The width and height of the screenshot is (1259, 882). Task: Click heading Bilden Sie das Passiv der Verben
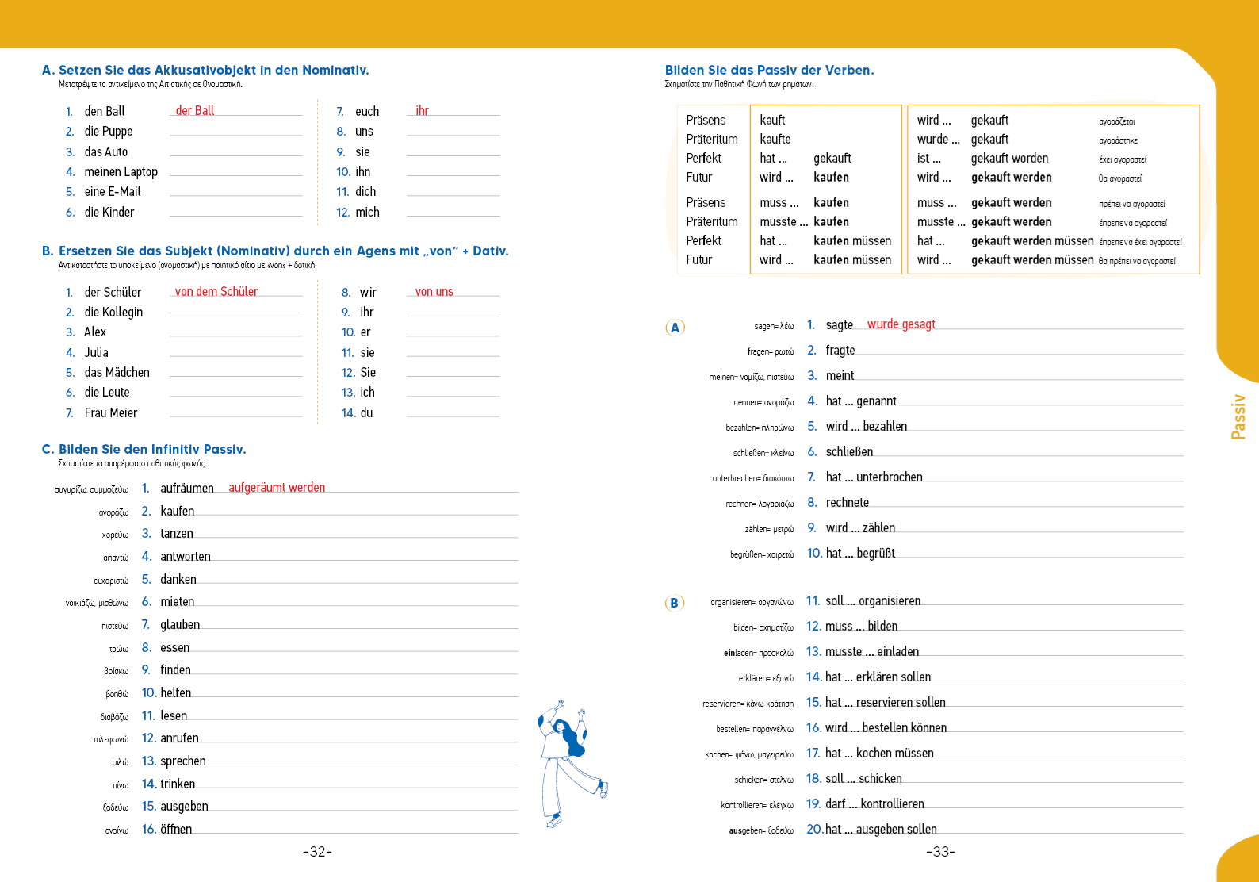pos(770,71)
